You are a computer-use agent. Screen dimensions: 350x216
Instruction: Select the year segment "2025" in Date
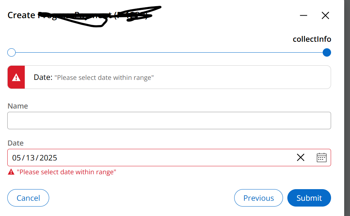click(48, 158)
